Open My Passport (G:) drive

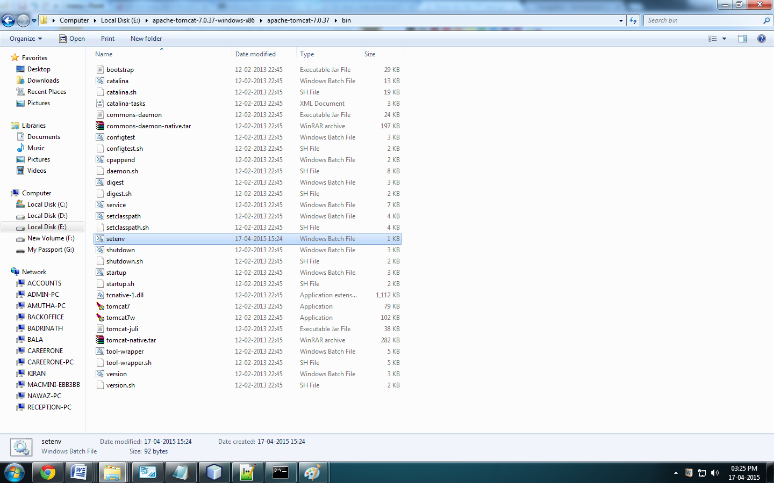coord(51,250)
